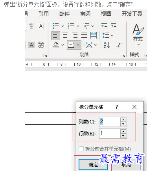The image size is (147, 171).
Task: Click the phonetic guide (wén) icon
Action: point(31,26)
